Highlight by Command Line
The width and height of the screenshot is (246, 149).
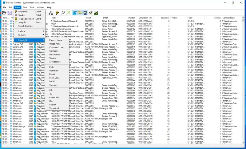tap(57, 47)
